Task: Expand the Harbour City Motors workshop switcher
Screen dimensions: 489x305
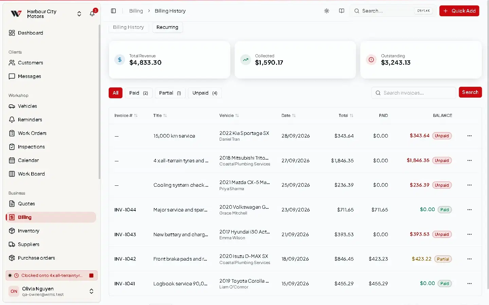Action: pyautogui.click(x=79, y=14)
